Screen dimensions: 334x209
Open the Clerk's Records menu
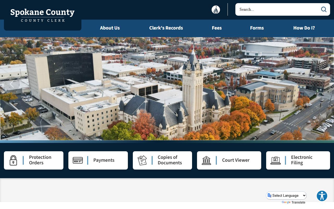166,28
